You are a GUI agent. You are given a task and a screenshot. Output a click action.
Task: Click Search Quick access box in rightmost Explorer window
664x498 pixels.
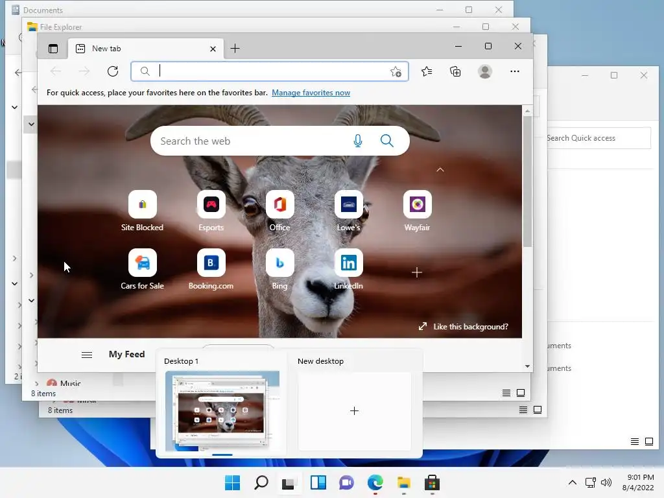[597, 138]
